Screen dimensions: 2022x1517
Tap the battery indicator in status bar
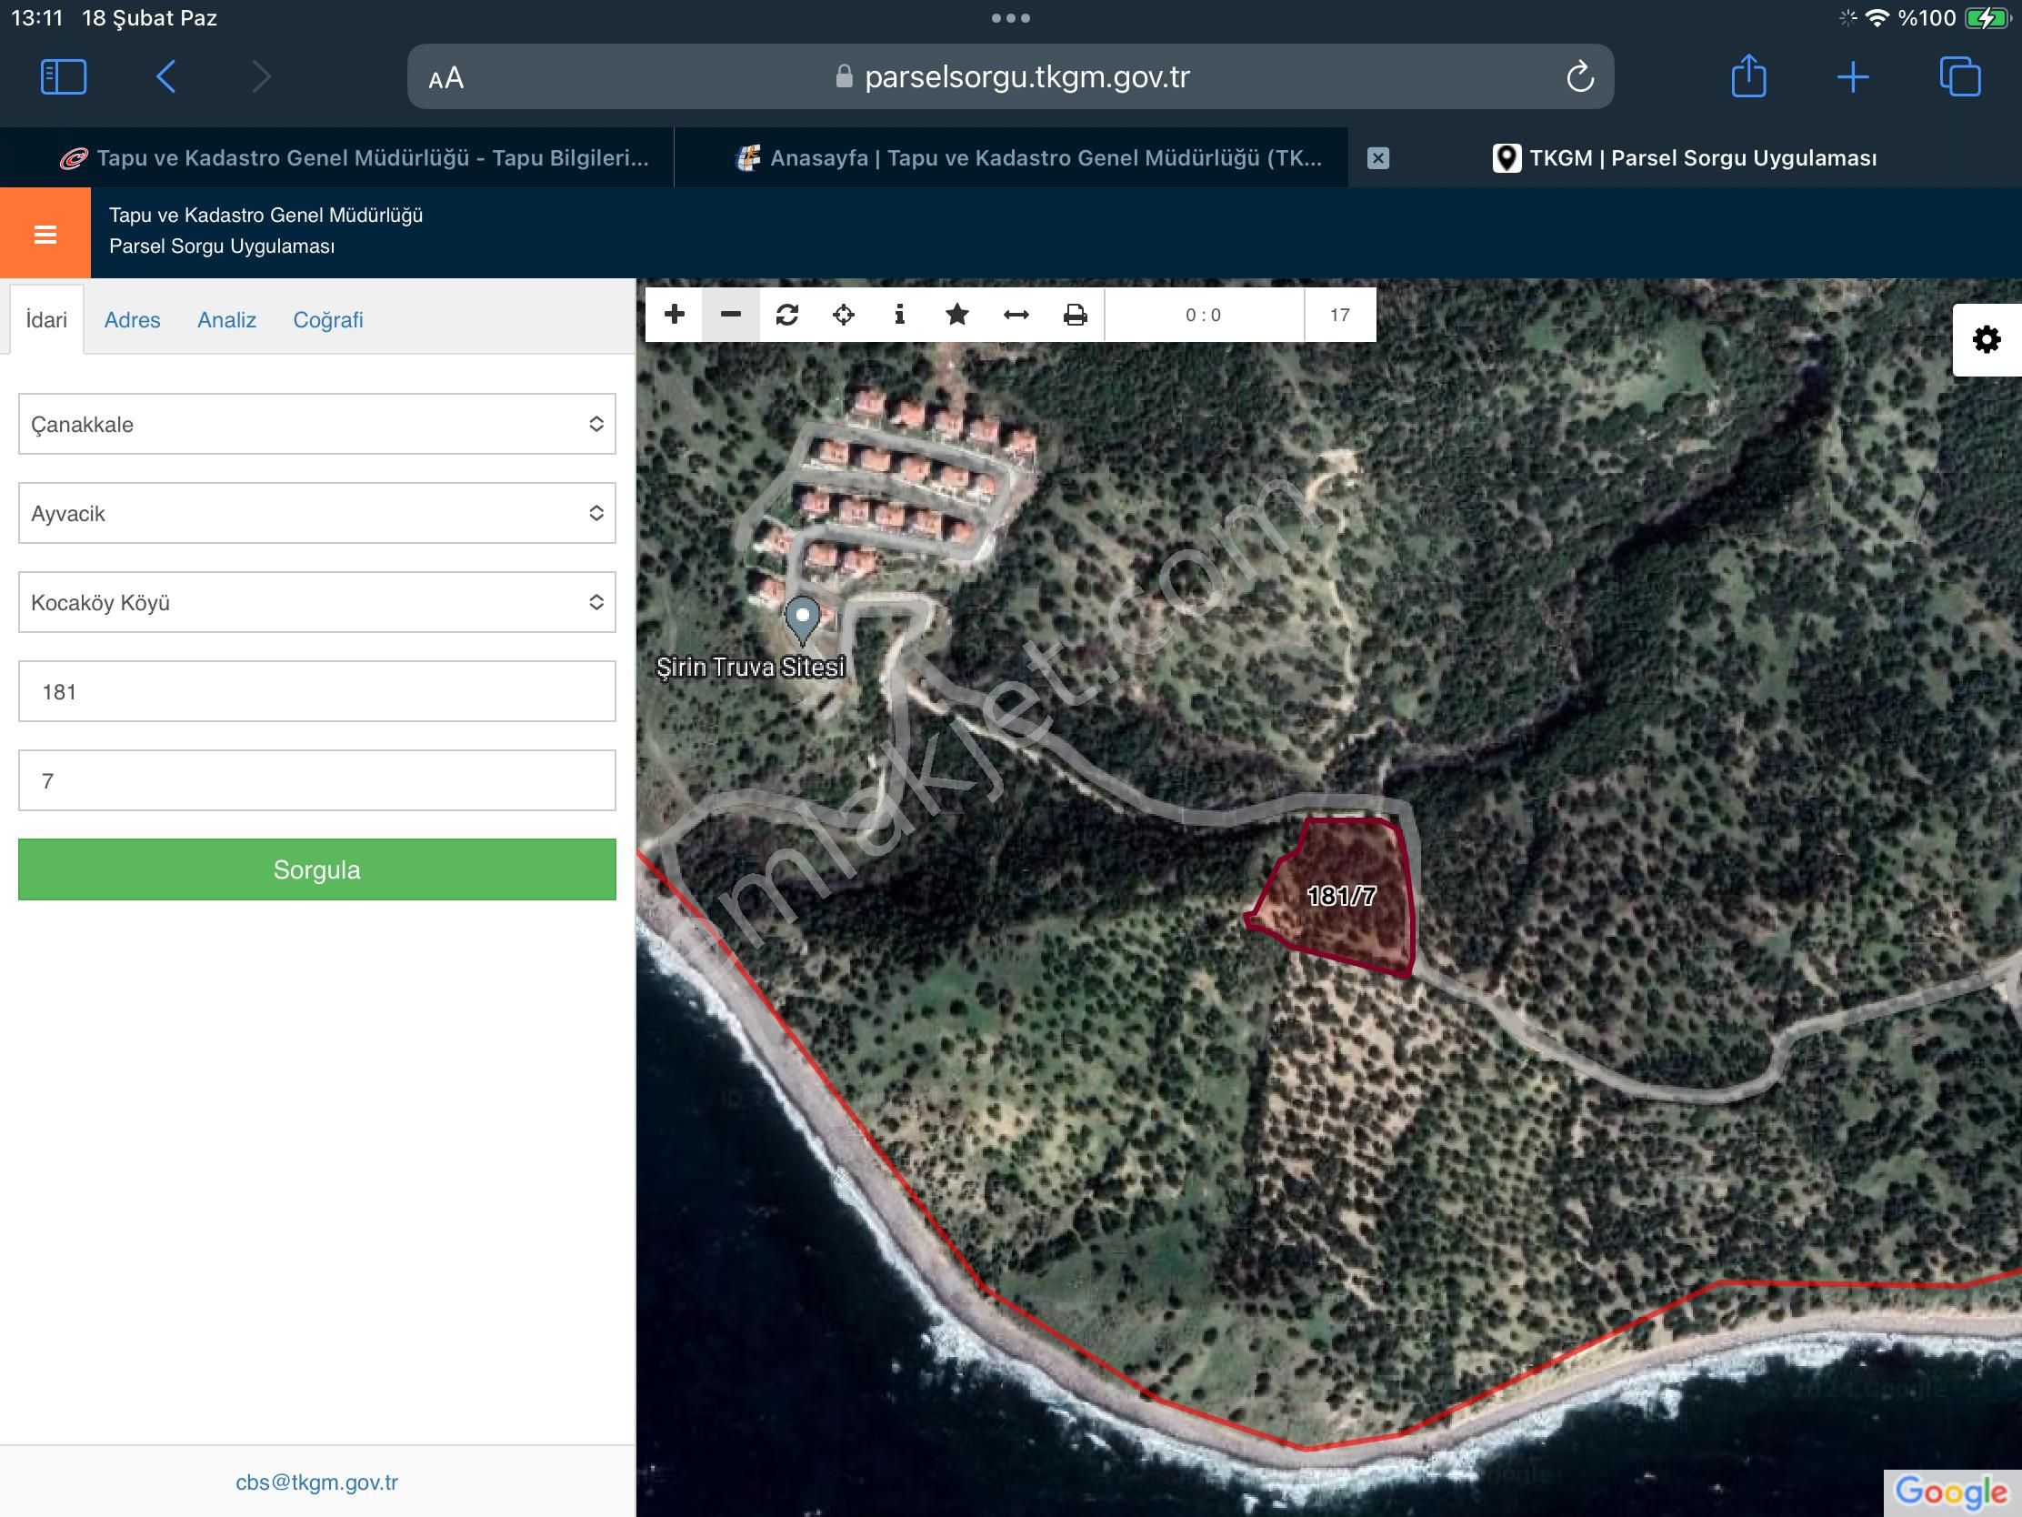[x=1987, y=18]
